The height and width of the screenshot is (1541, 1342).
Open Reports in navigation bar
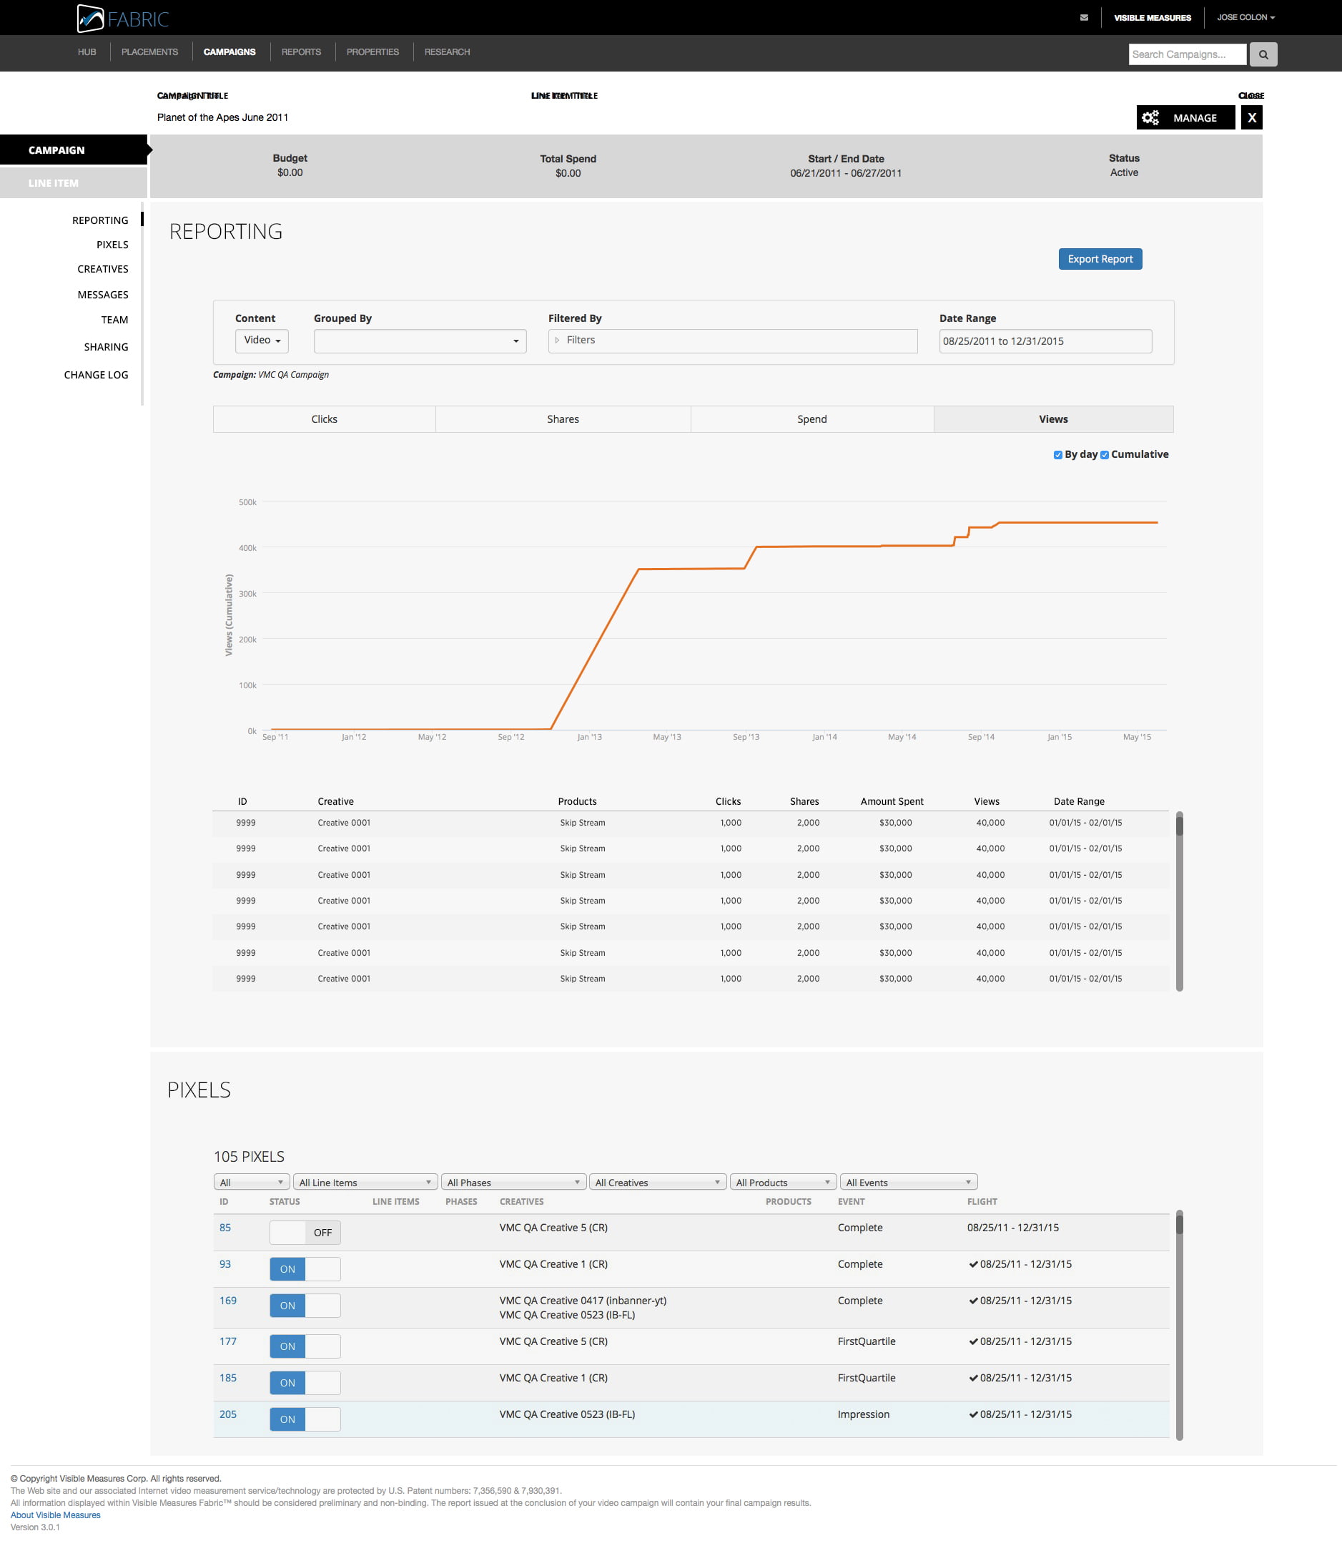pos(301,52)
